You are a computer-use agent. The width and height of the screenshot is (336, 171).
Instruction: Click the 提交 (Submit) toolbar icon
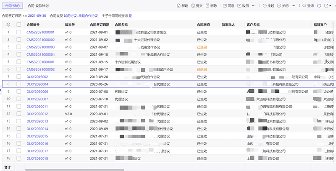193,6
